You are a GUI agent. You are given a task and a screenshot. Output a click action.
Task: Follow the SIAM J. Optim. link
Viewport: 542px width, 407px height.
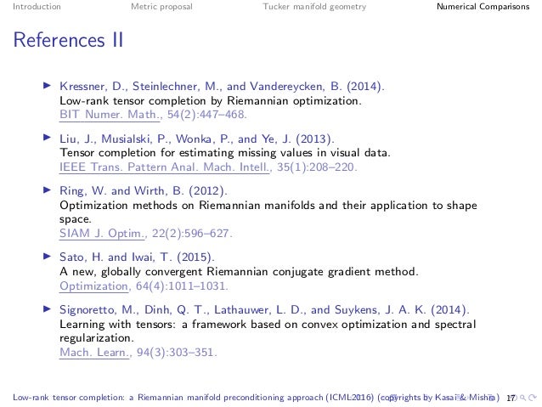pos(102,234)
